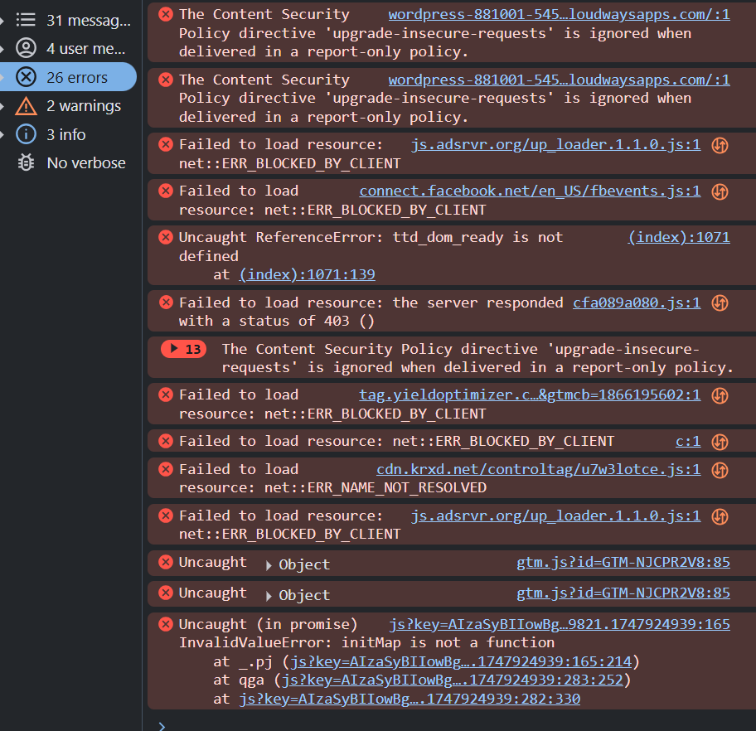Click error icon of ReferenceError message
The height and width of the screenshot is (731, 756).
(x=166, y=237)
